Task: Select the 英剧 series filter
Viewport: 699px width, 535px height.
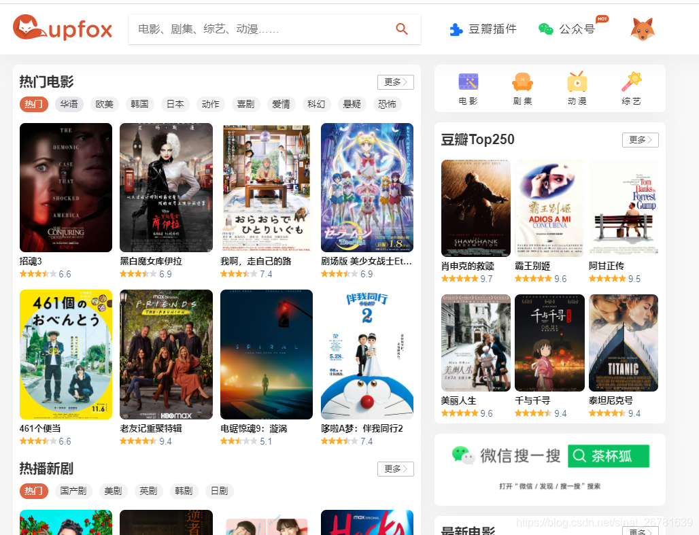Action: (148, 491)
